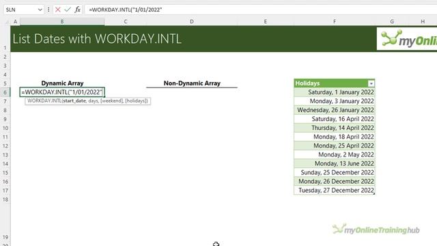Screen dimensions: 437x246
Task: Select cell Monday, 3 January 2022
Action: [x=334, y=101]
